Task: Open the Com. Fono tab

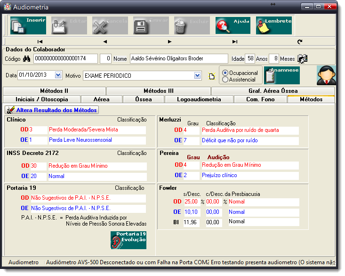Action: point(260,99)
